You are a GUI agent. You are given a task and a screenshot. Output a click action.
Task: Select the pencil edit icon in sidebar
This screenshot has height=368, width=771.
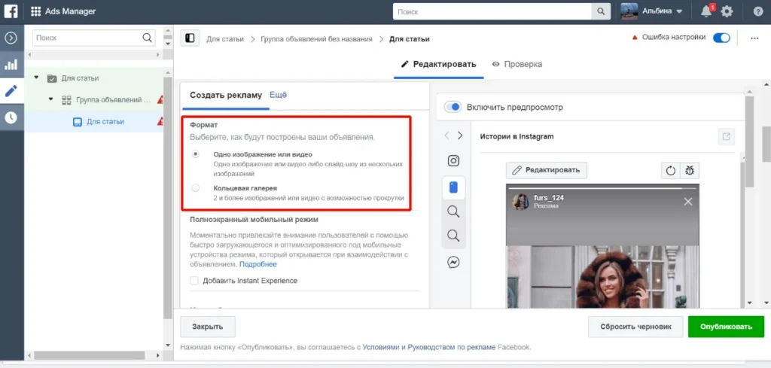pos(11,90)
